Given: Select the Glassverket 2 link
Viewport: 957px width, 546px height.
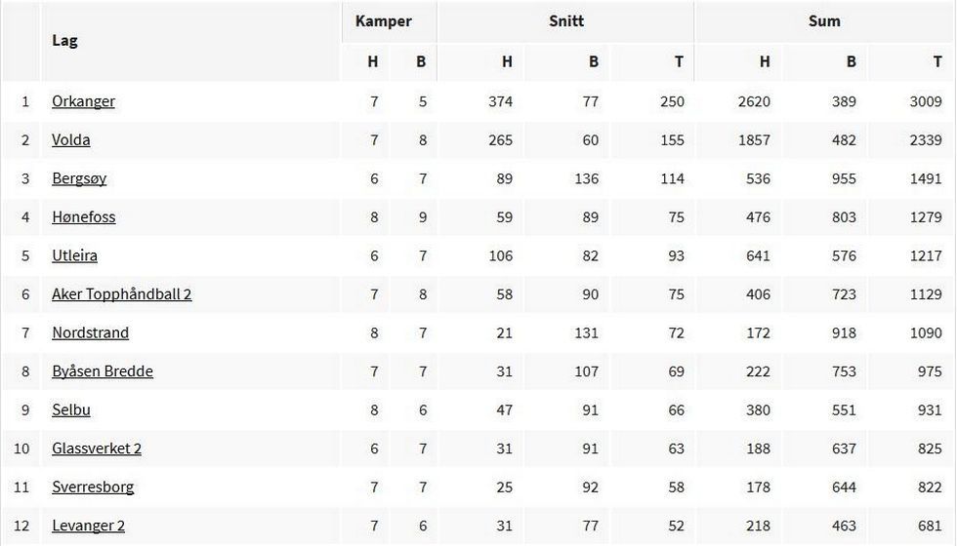Looking at the screenshot, I should coord(97,448).
